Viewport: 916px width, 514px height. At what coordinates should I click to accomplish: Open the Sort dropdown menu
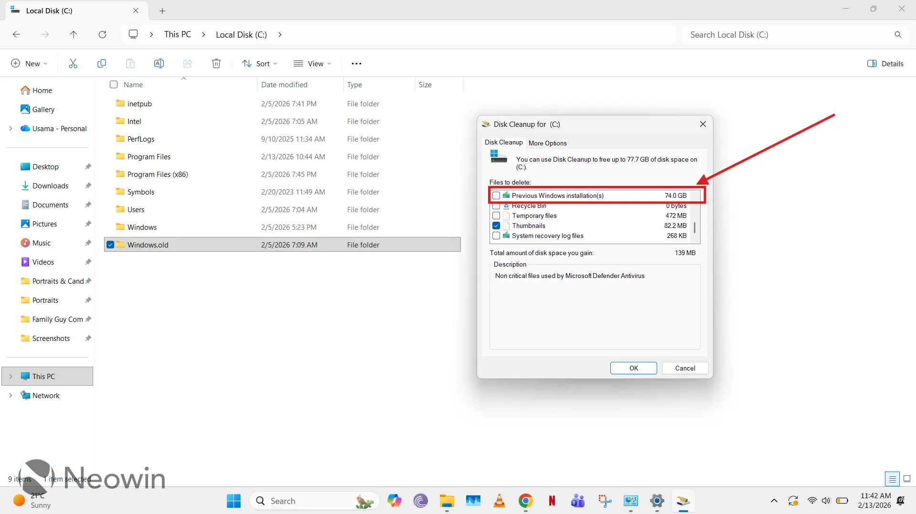(x=259, y=63)
